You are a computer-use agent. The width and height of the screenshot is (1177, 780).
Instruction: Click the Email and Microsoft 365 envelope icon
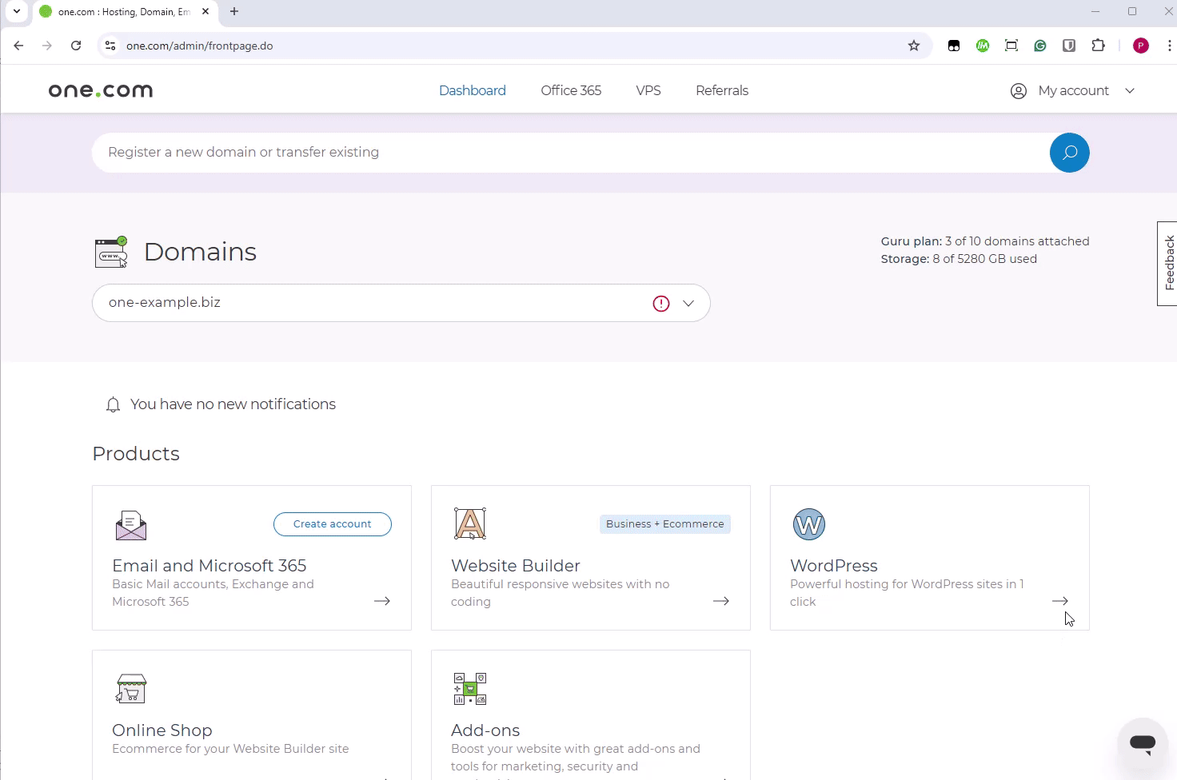click(x=131, y=525)
